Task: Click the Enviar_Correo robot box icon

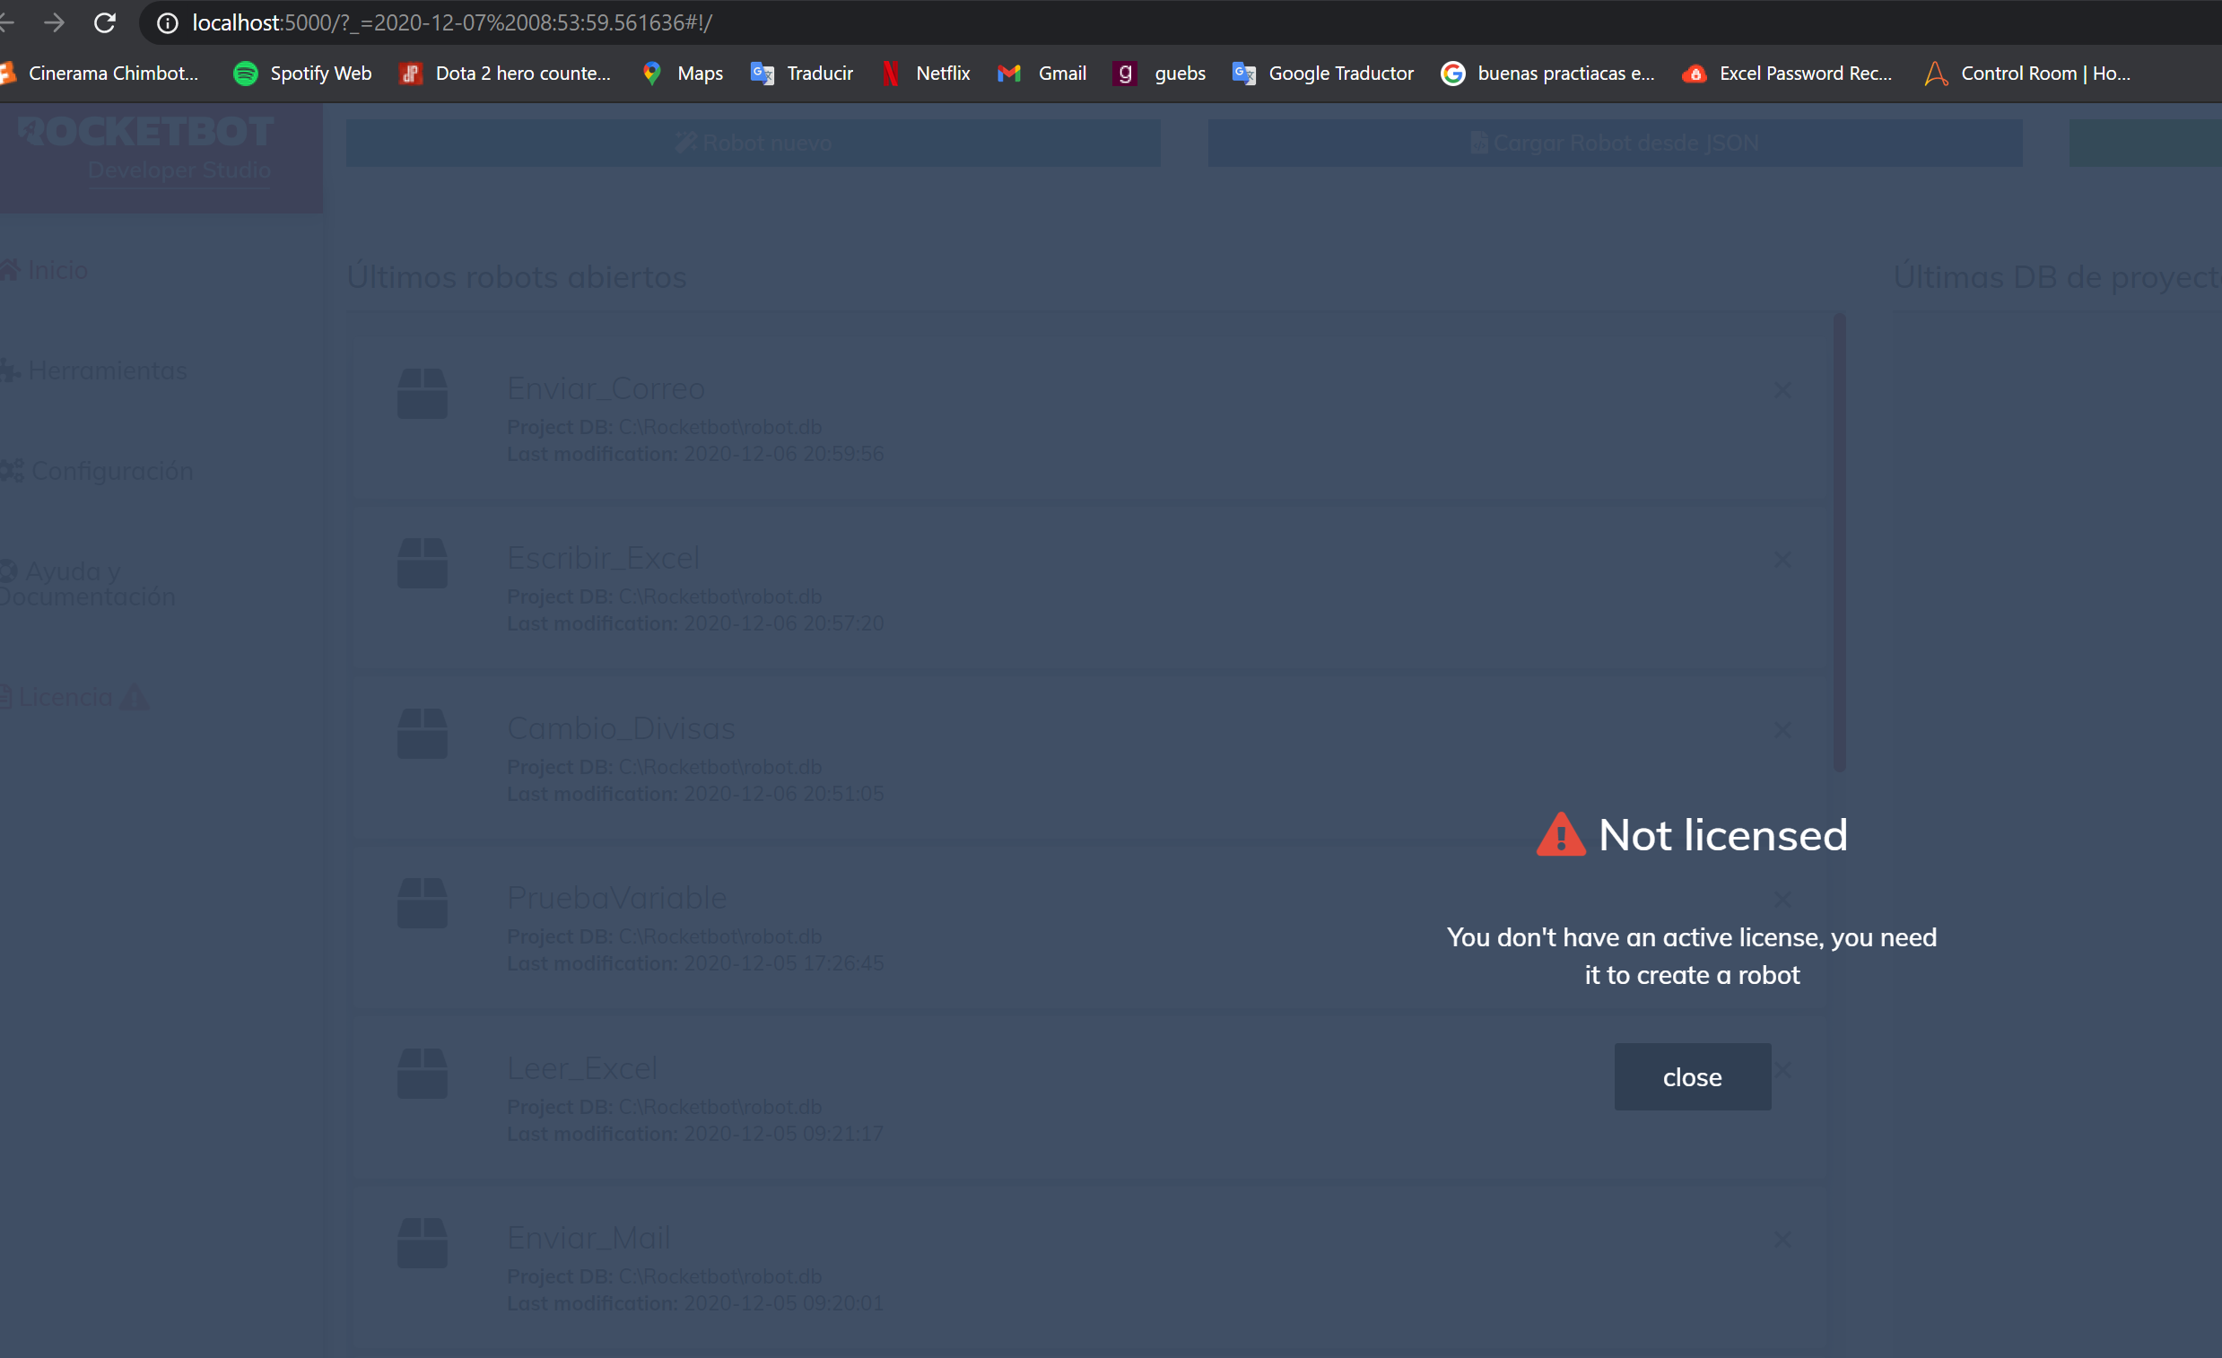Action: pos(422,394)
